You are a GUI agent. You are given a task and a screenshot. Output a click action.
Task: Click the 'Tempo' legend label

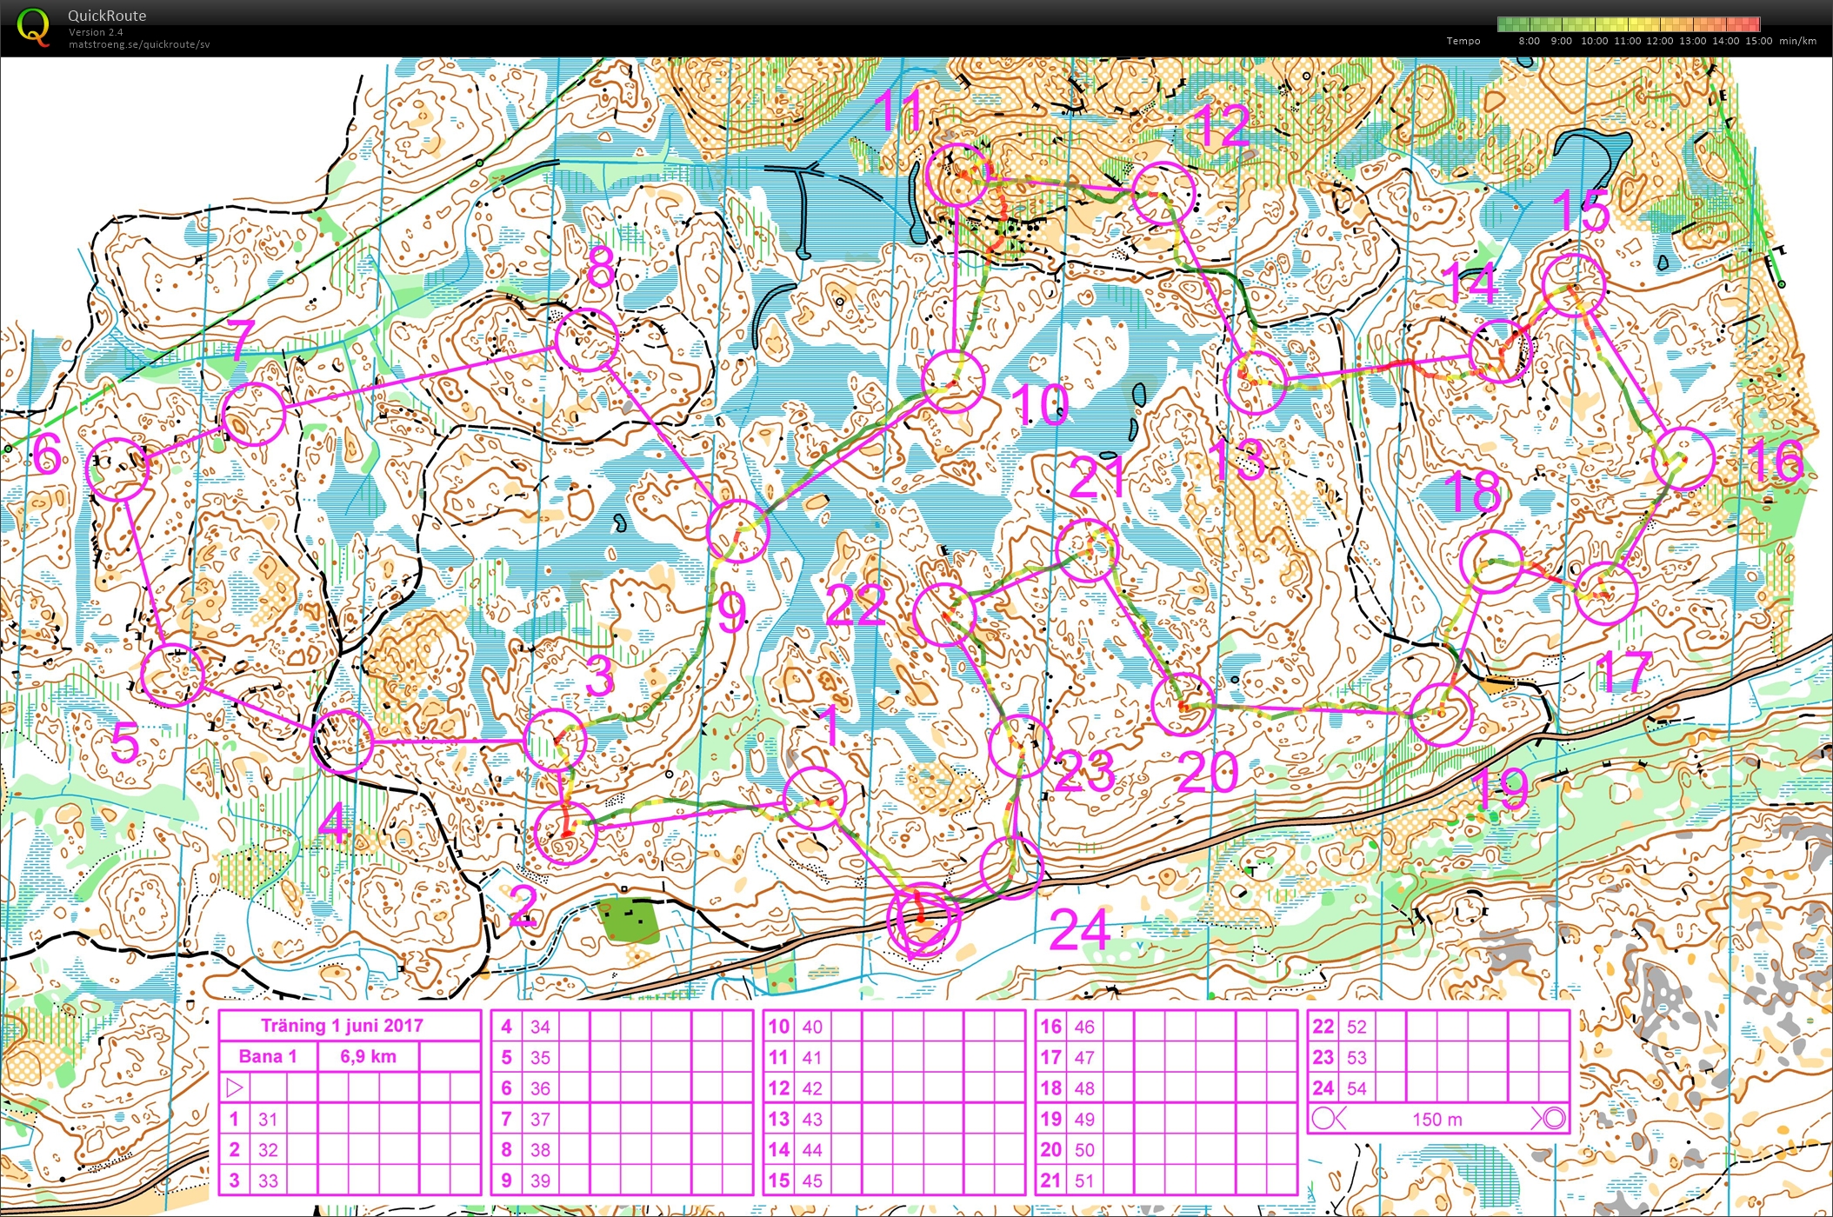1463,41
